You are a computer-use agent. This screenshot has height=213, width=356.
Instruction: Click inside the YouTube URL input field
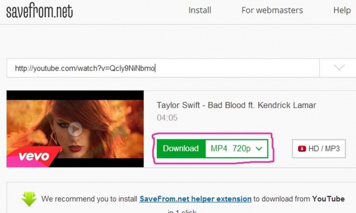(x=163, y=68)
